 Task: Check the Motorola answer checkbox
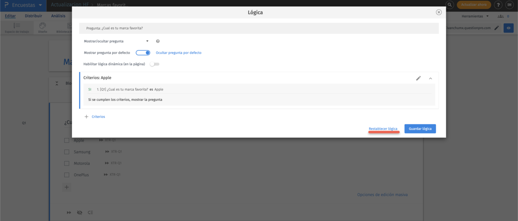click(x=67, y=164)
